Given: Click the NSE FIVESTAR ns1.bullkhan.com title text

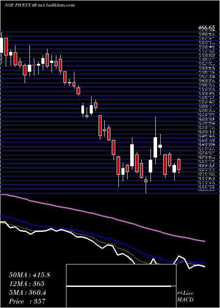Looking at the screenshot, I should click(x=39, y=5).
